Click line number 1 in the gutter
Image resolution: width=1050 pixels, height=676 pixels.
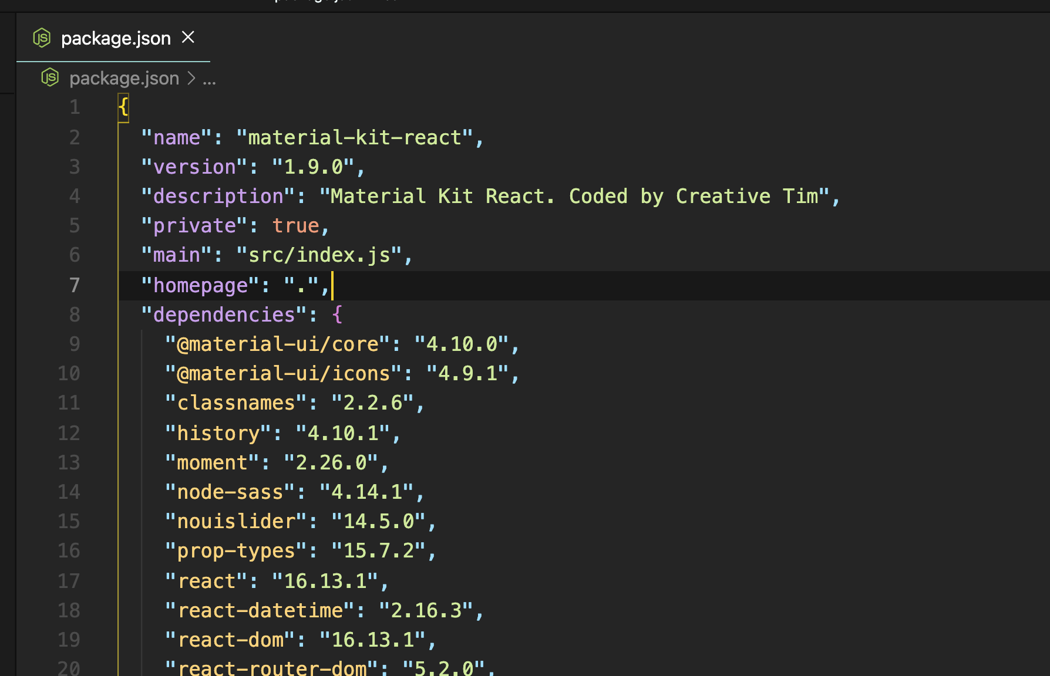coord(75,107)
